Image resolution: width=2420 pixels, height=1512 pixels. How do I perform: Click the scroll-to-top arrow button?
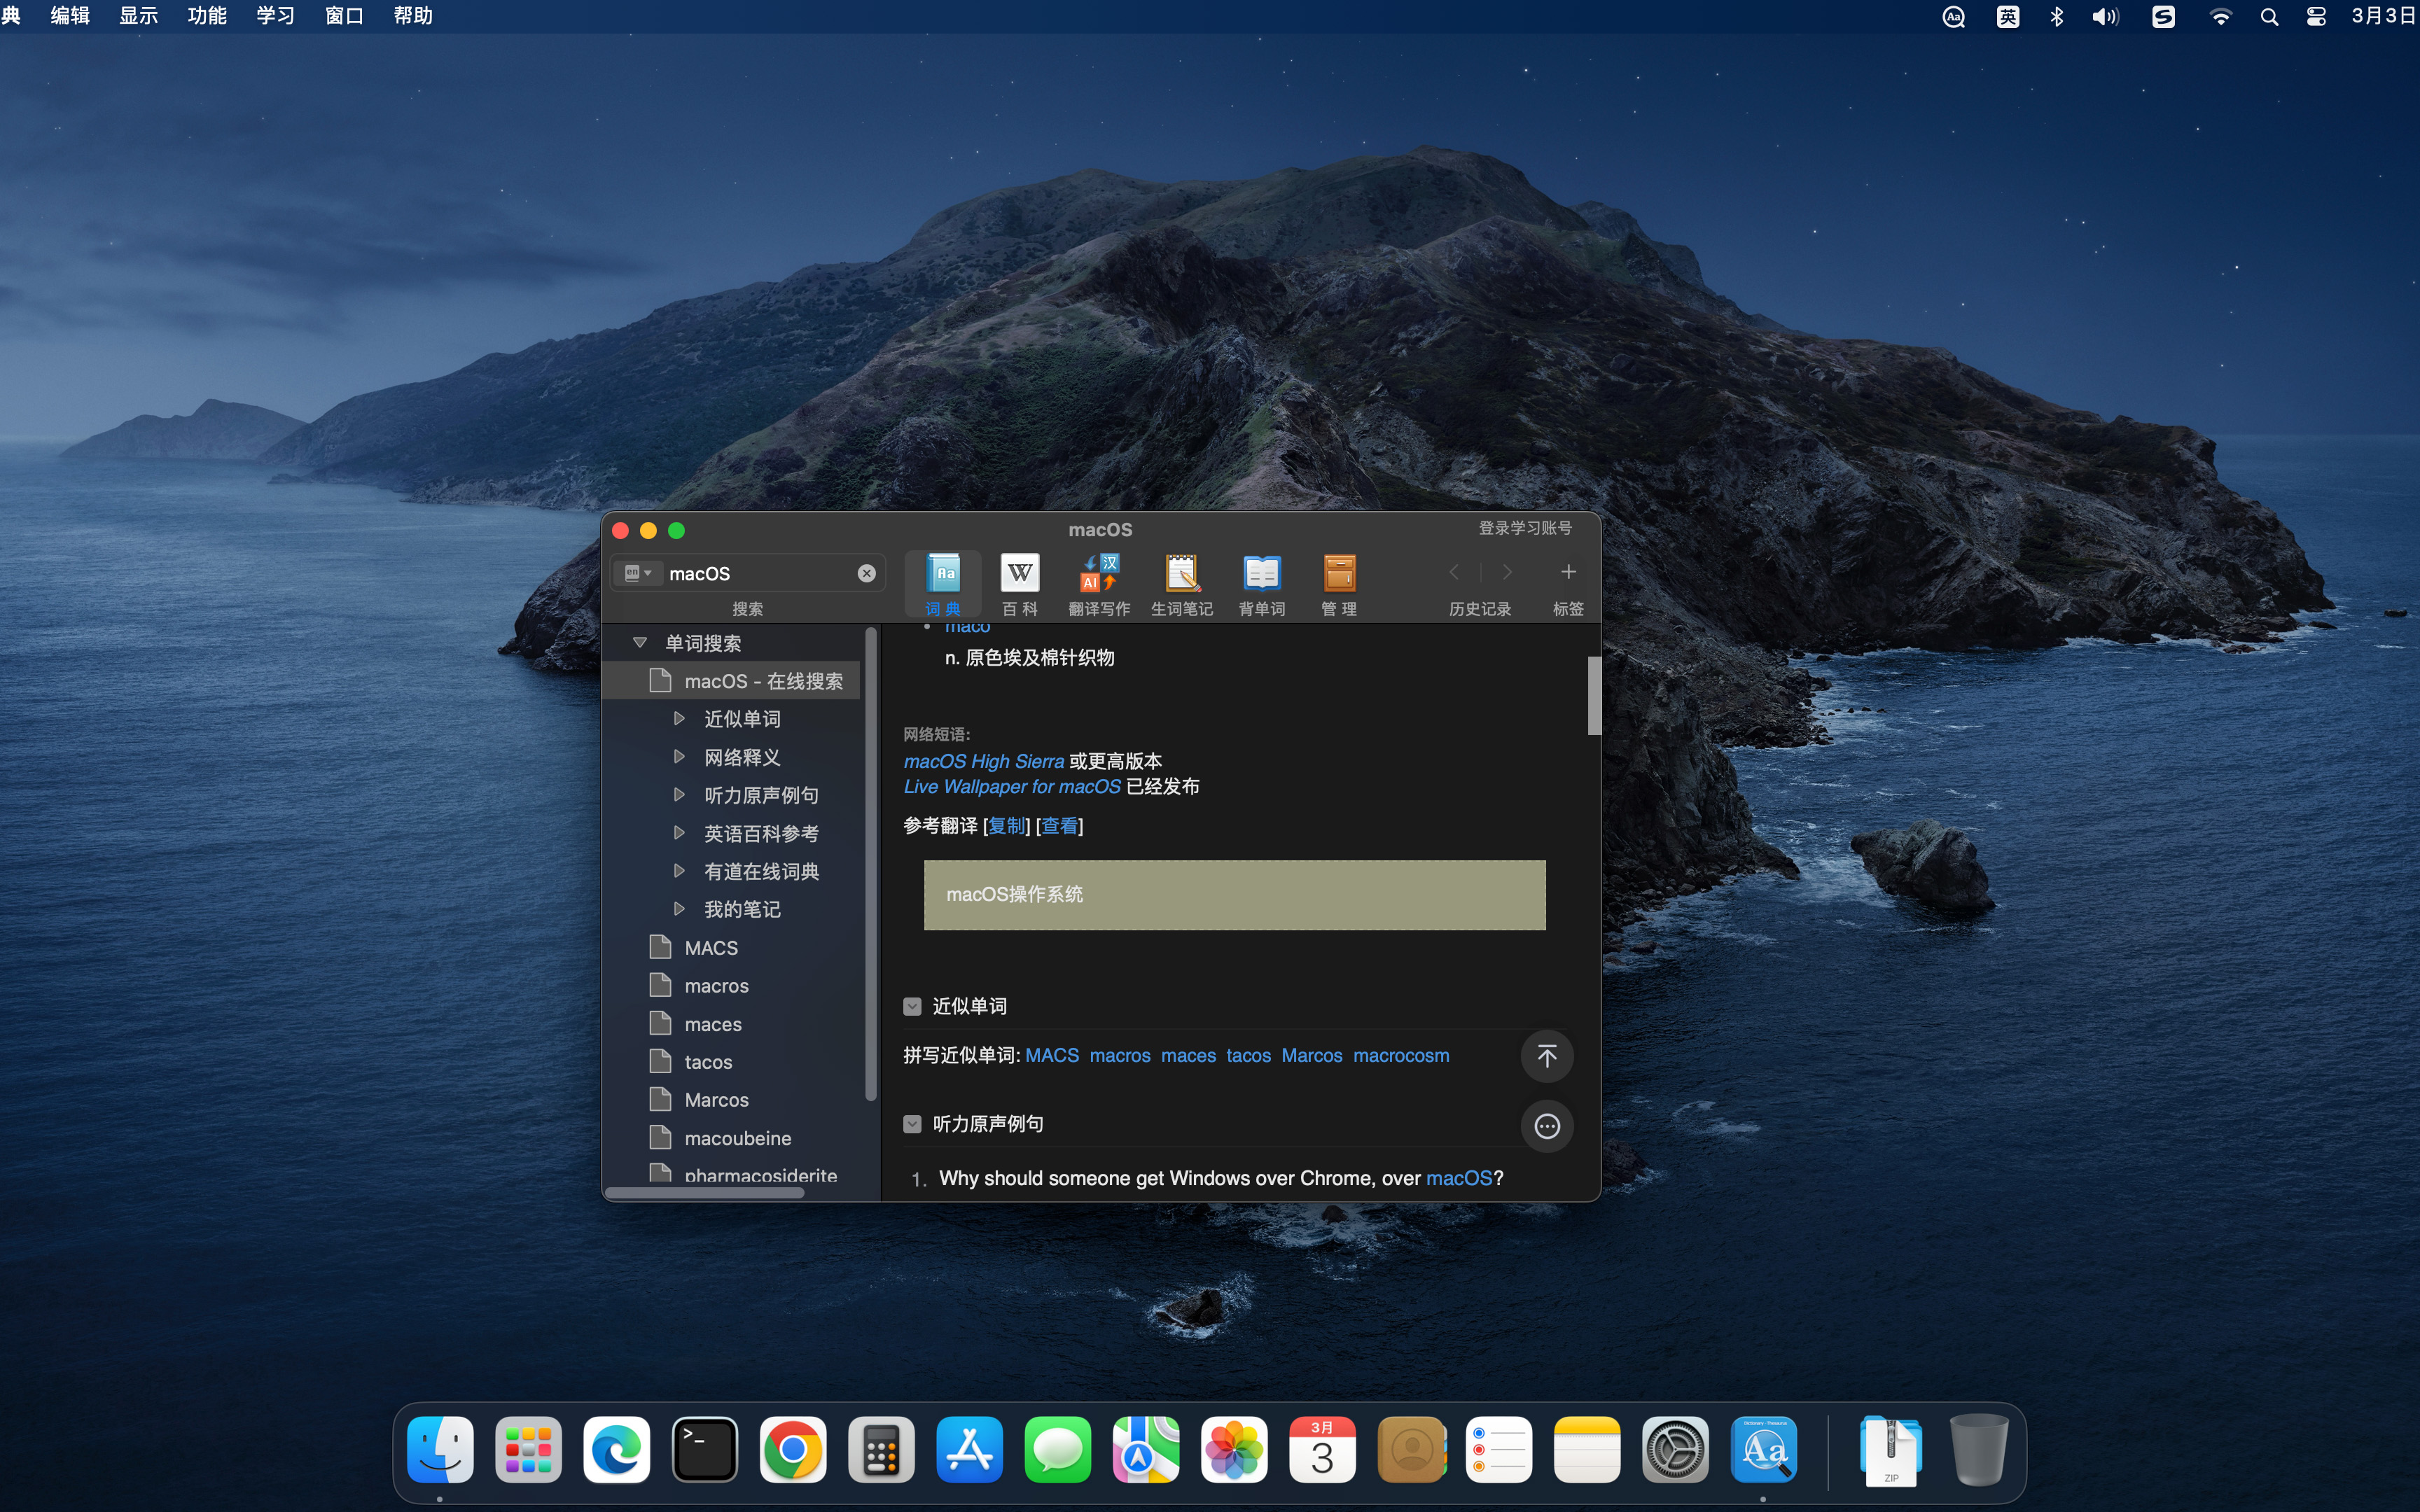pos(1546,1056)
